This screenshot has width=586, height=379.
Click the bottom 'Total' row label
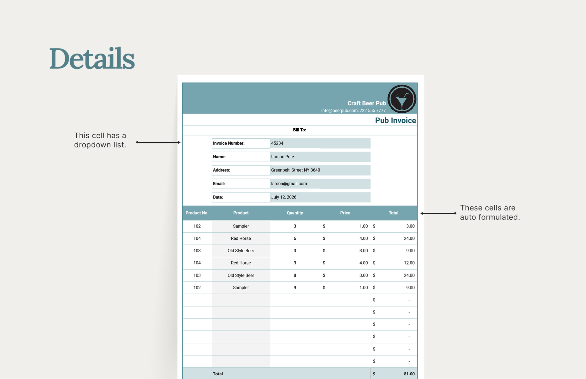pyautogui.click(x=218, y=374)
